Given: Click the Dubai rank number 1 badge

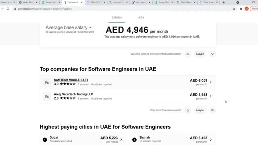Looking at the screenshot, I should pos(45,140).
